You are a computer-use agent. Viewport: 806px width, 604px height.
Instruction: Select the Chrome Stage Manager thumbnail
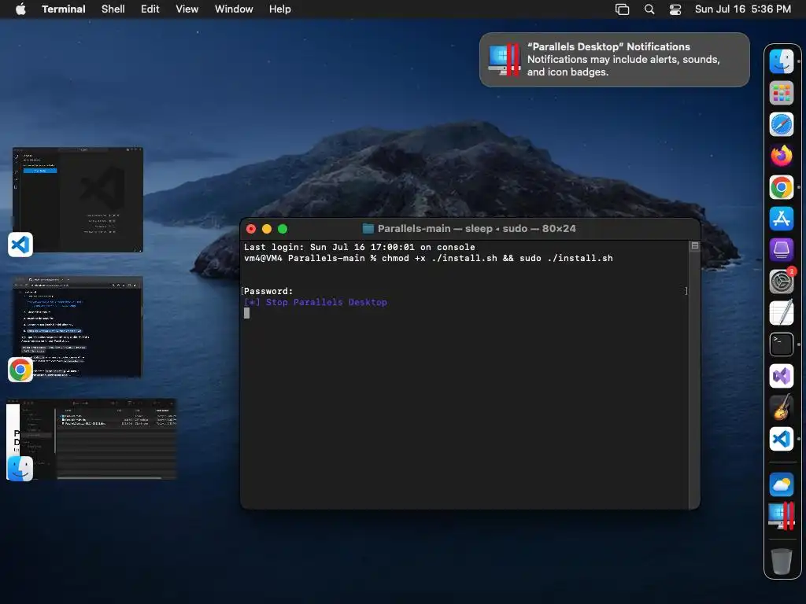(x=78, y=326)
